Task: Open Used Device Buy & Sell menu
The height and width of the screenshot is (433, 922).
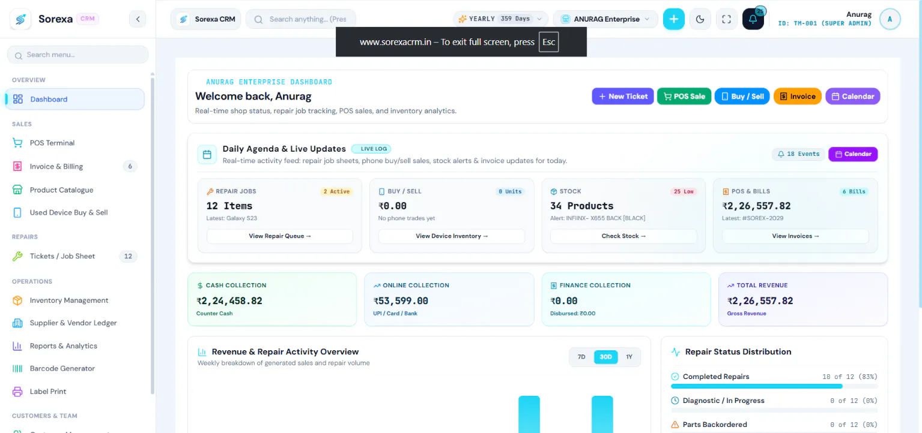Action: point(75,213)
